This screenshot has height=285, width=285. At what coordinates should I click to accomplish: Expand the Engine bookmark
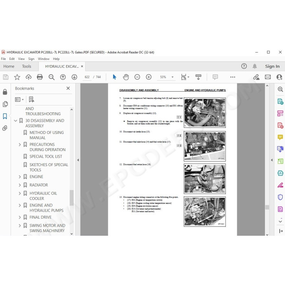(x=20, y=177)
